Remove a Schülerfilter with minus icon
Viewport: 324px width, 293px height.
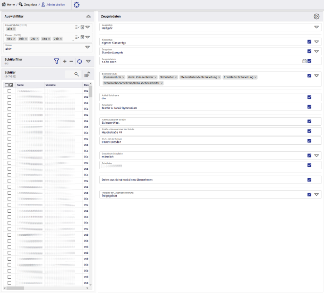71,61
